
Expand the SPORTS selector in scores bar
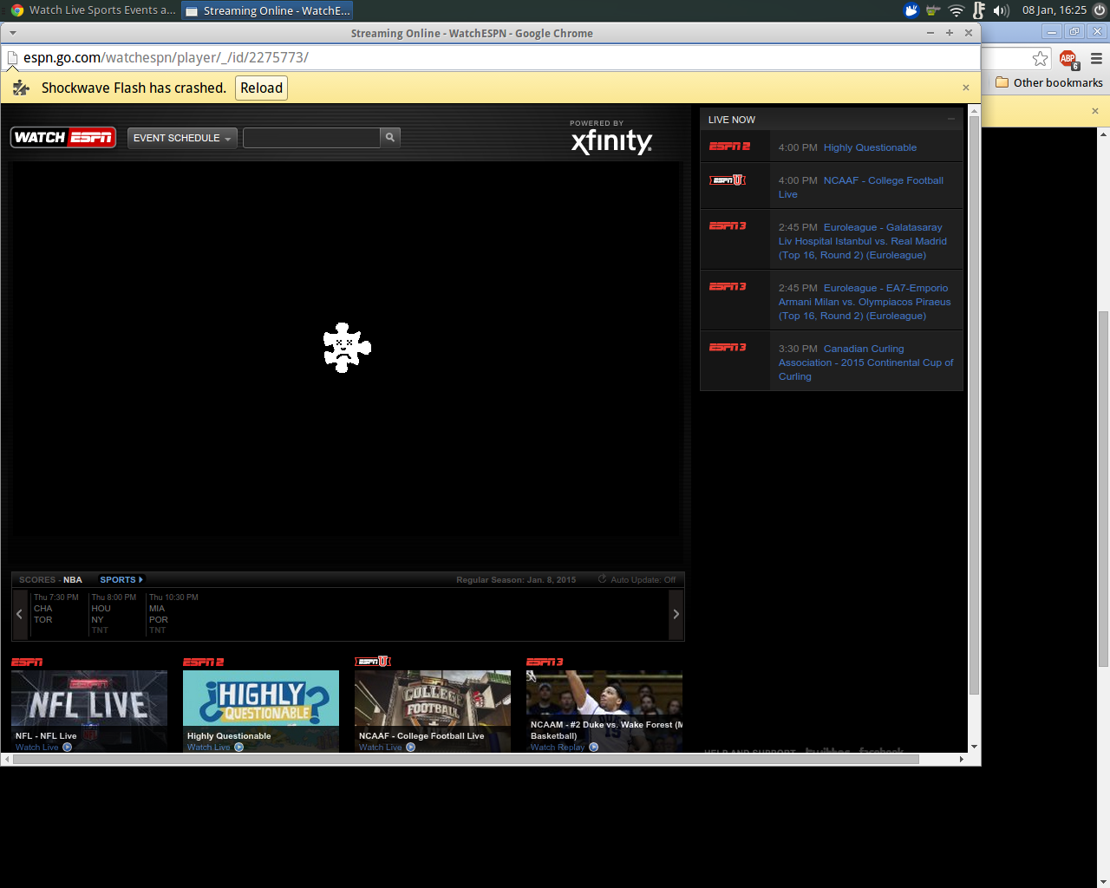point(121,579)
